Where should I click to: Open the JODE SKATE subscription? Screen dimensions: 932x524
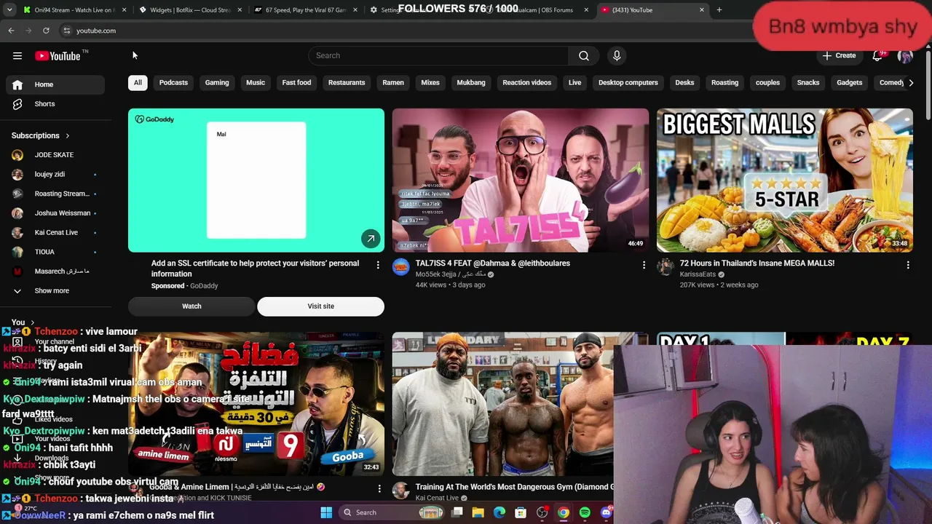(x=55, y=155)
